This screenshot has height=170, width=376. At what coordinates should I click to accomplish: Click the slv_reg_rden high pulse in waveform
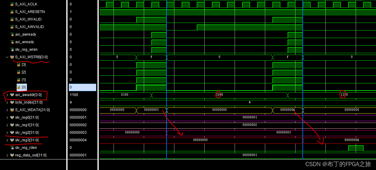tap(356, 148)
